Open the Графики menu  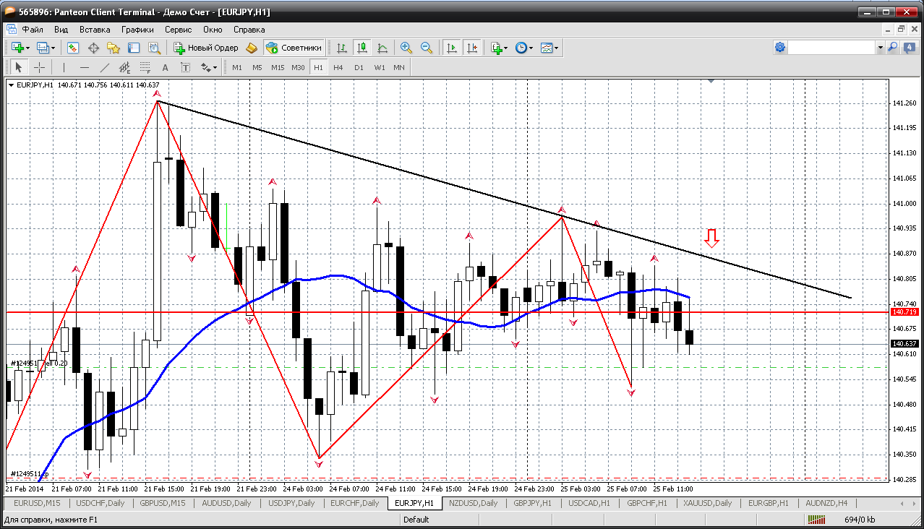point(137,30)
